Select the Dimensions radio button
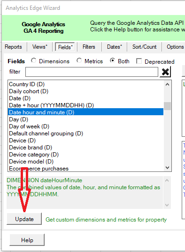 coord(34,61)
